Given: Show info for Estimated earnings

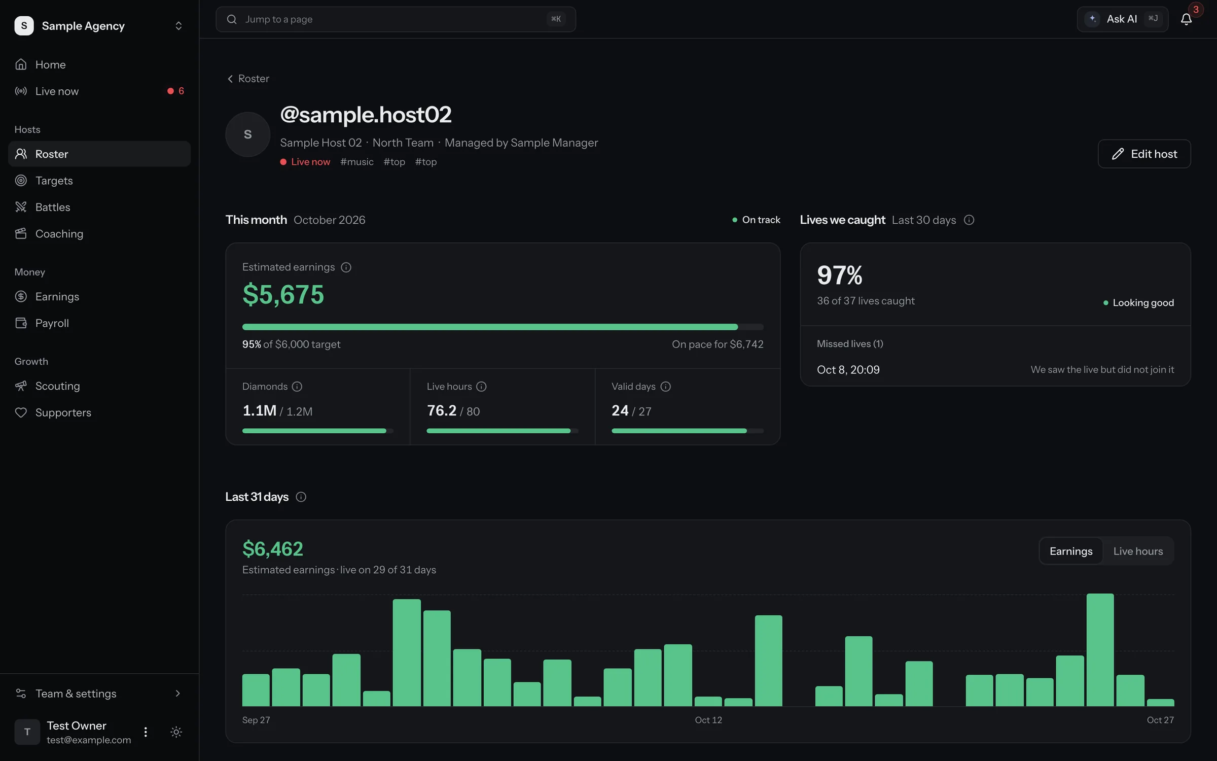Looking at the screenshot, I should pos(346,267).
